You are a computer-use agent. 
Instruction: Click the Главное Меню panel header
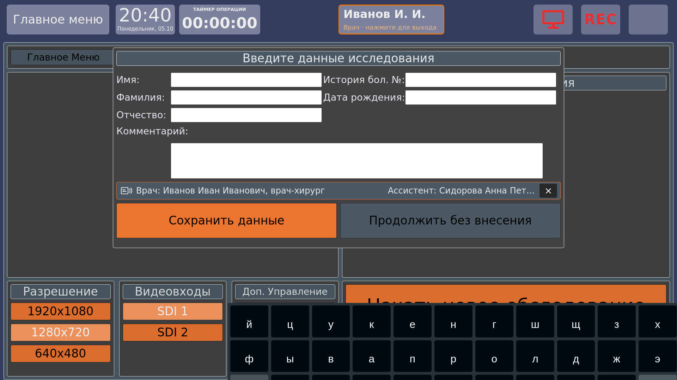coord(63,57)
